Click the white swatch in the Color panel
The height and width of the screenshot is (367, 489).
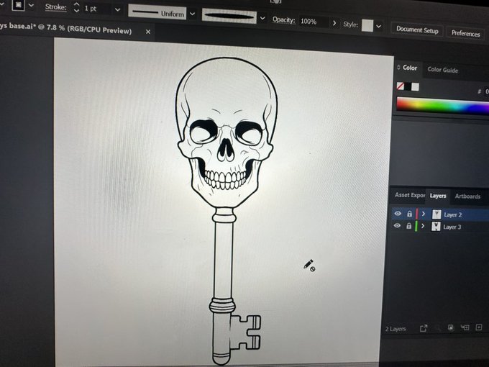[x=415, y=87]
